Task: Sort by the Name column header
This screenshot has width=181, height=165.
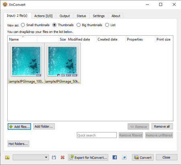Action: click(23, 39)
